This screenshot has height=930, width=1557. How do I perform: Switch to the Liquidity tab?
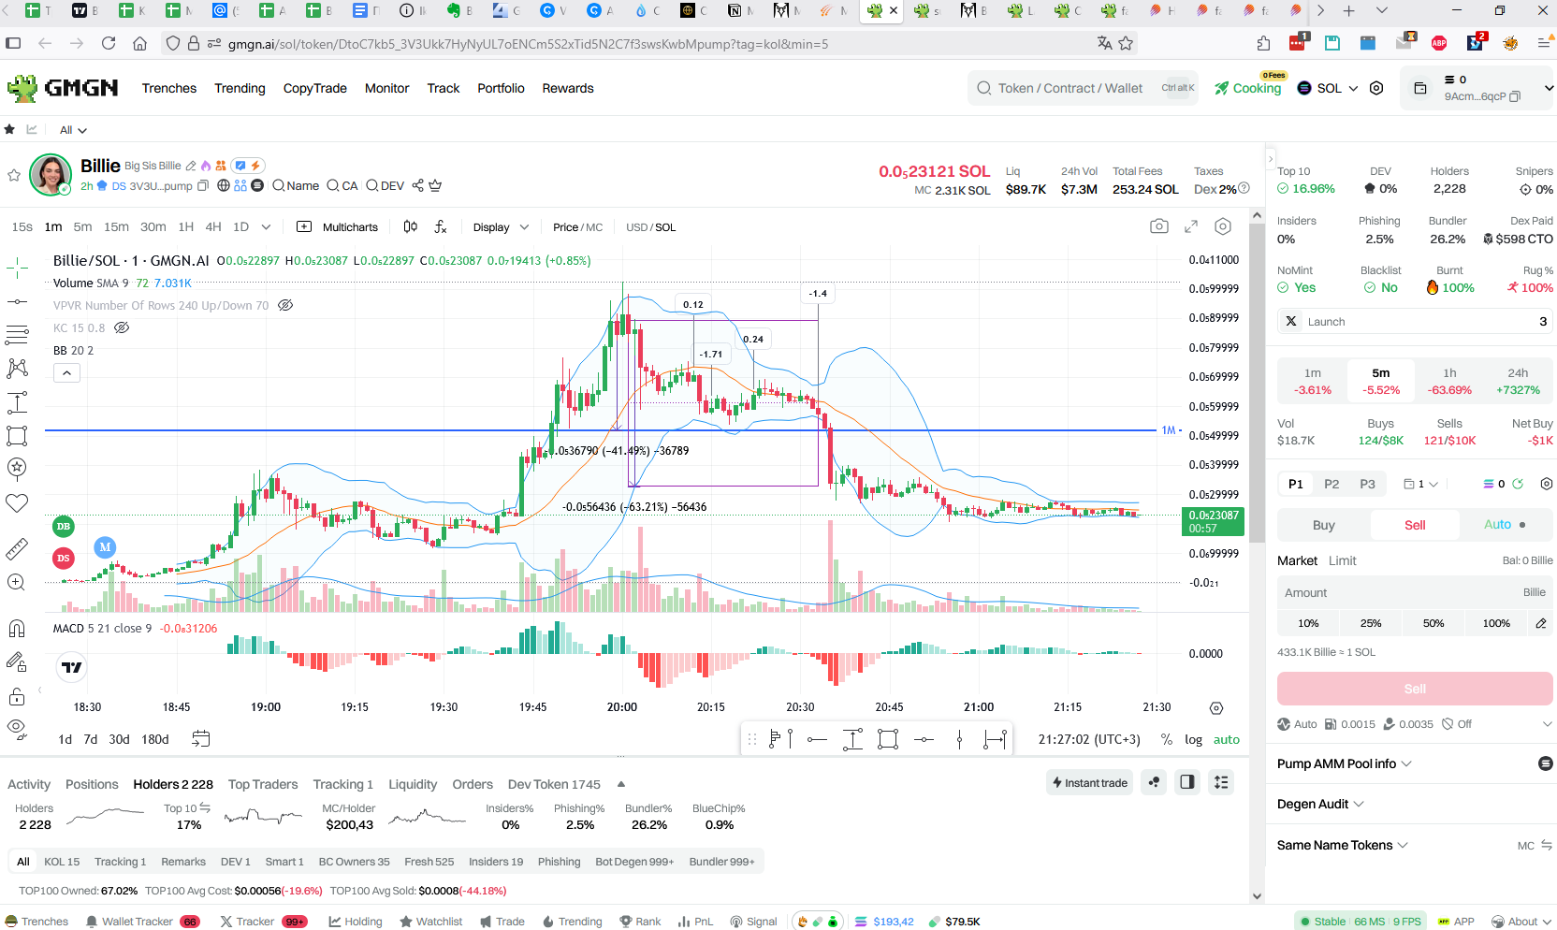click(x=413, y=784)
